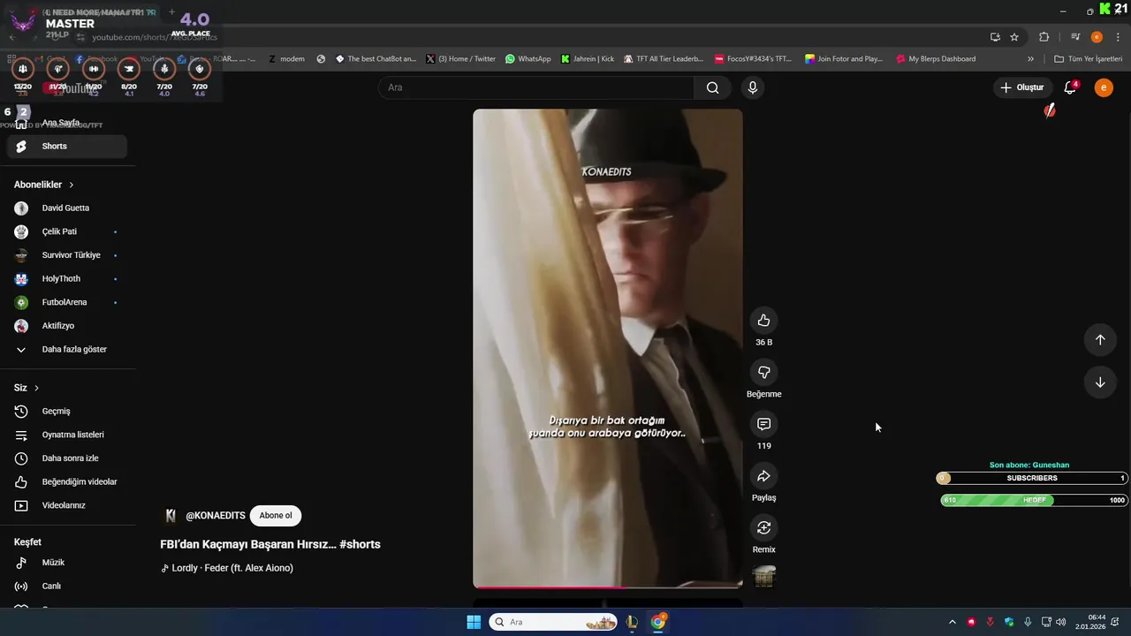Open The best ChatBot bookmark
Image resolution: width=1131 pixels, height=636 pixels.
click(x=376, y=59)
